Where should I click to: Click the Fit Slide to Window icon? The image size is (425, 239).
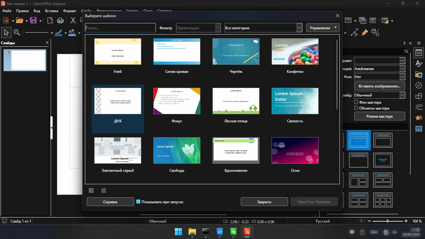[x=361, y=221]
